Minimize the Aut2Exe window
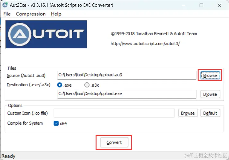 (184, 5)
